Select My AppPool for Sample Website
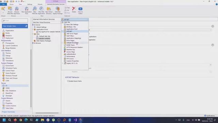The width and height of the screenshot is (218, 123). point(49,32)
